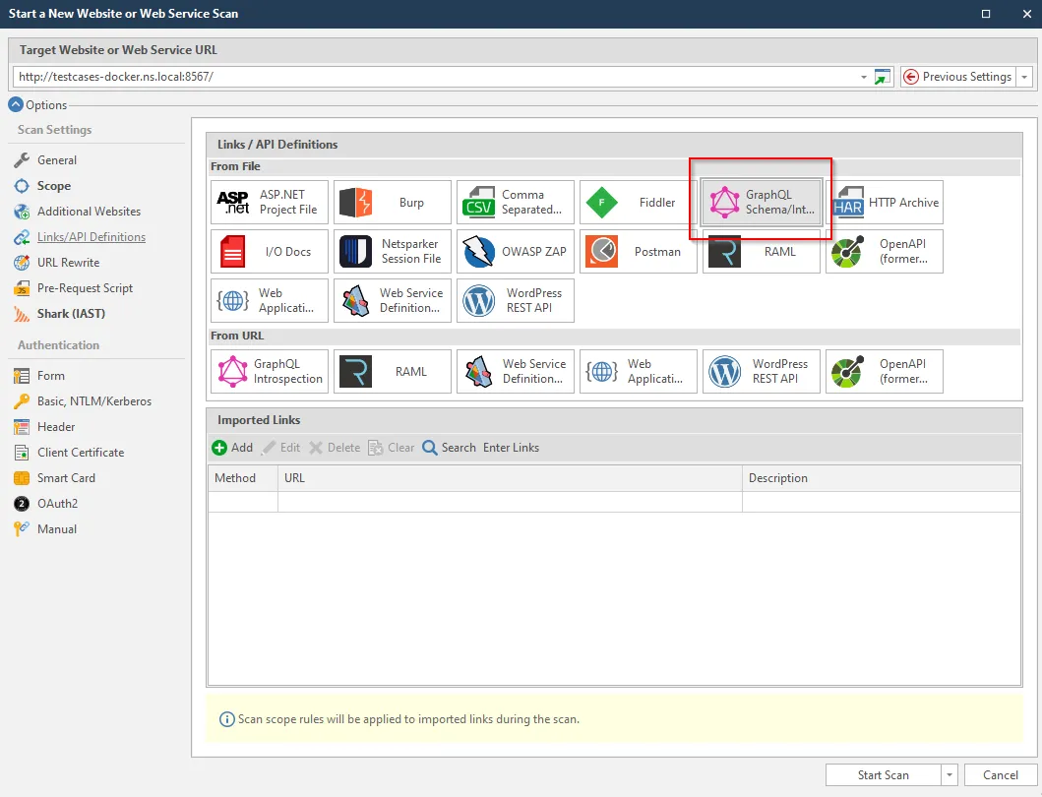This screenshot has width=1042, height=797.
Task: Import an ASP.NET Project File
Action: tap(270, 202)
